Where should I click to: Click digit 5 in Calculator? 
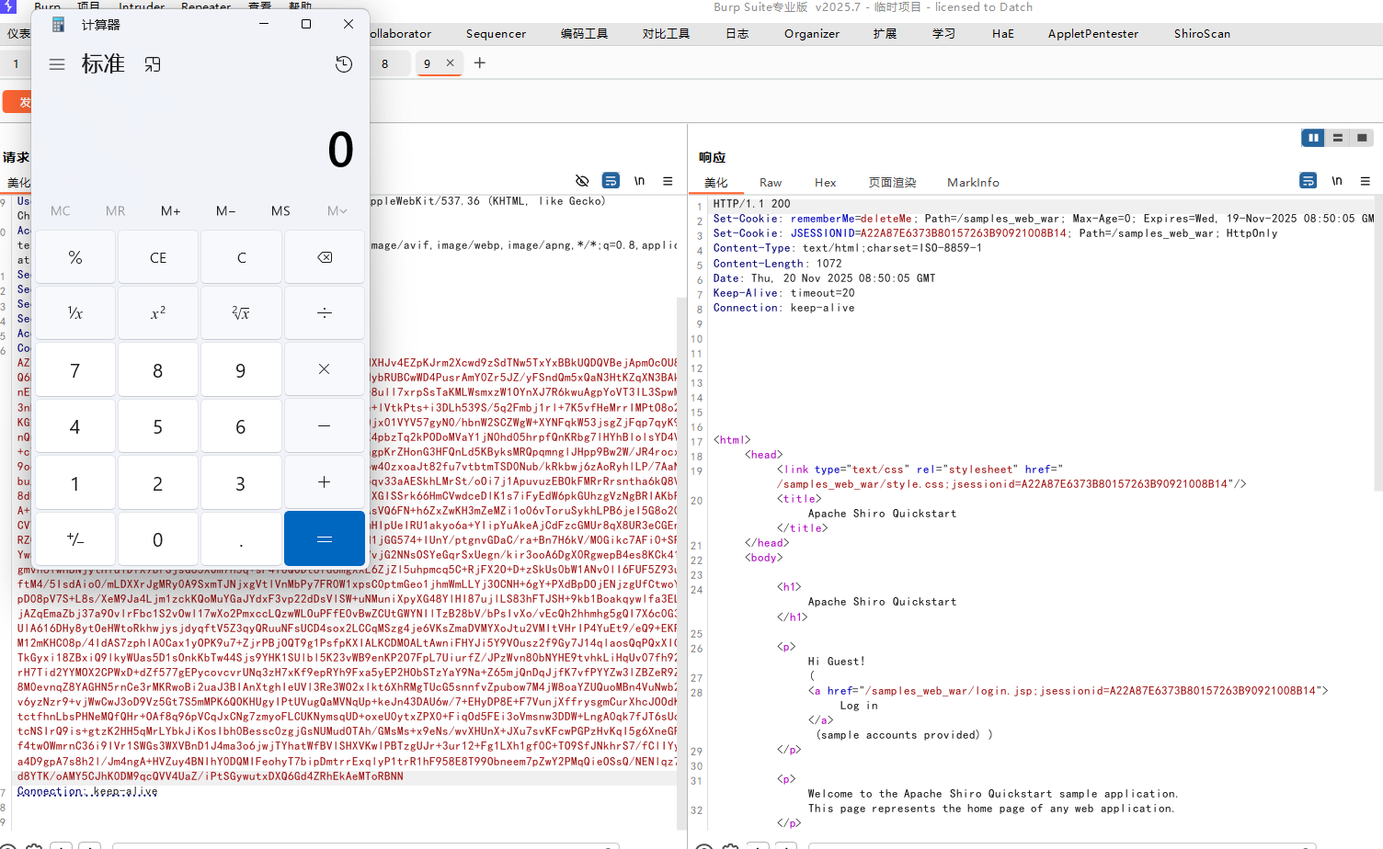[x=158, y=426]
